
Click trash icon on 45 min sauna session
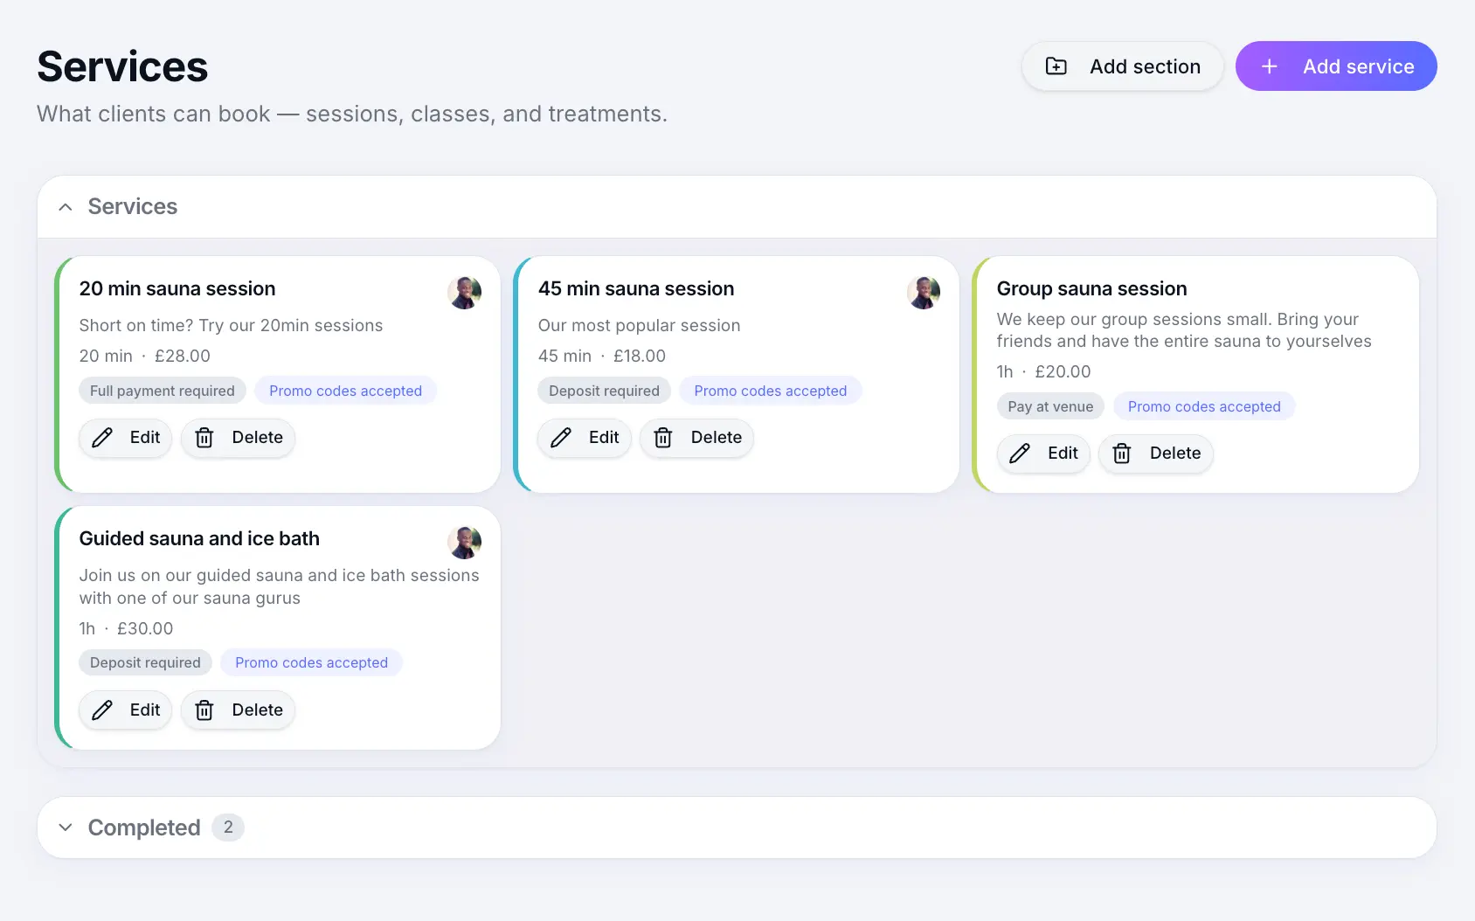(663, 438)
